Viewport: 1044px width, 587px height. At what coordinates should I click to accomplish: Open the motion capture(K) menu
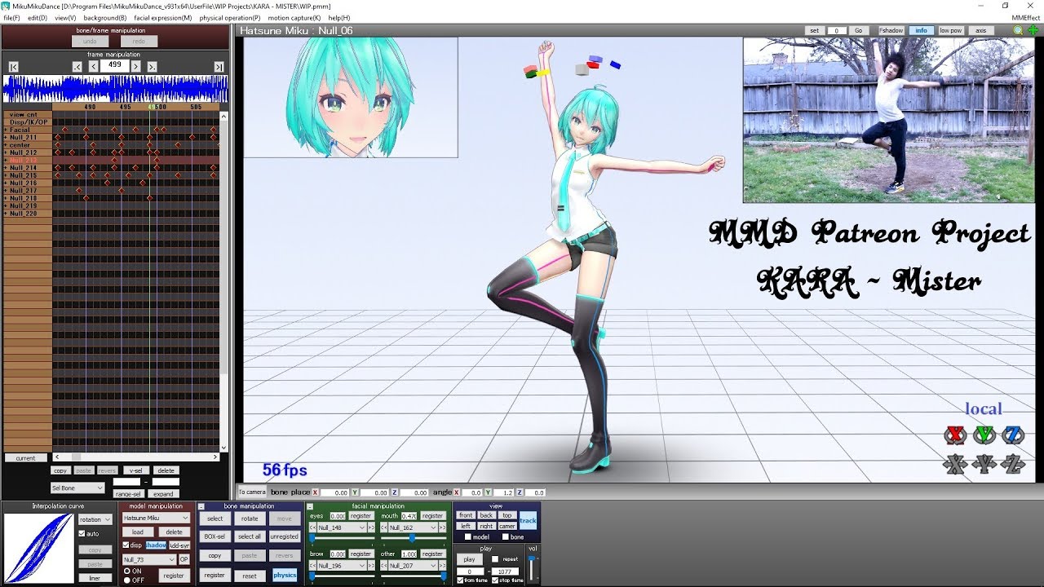point(294,17)
